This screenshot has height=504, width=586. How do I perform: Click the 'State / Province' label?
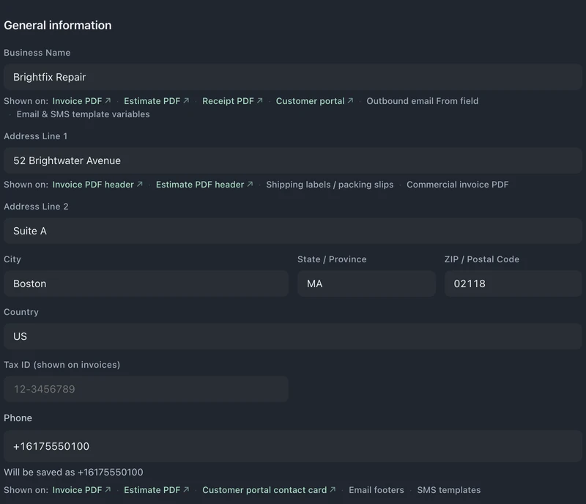[x=332, y=259]
